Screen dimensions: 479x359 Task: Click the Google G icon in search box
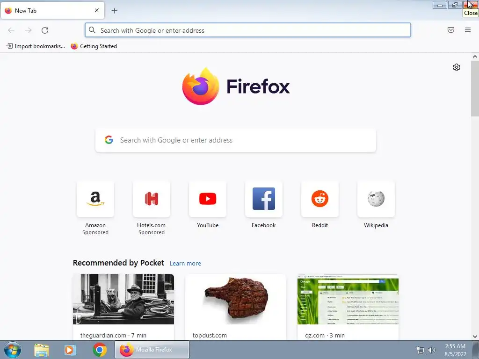[109, 140]
